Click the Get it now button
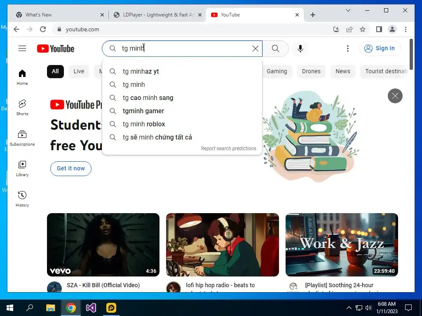The image size is (422, 316). 71,168
